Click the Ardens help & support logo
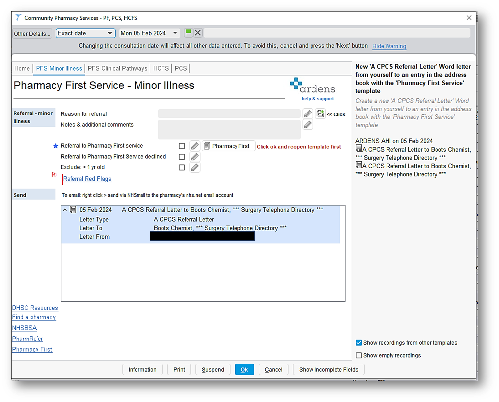The image size is (499, 402). click(312, 89)
